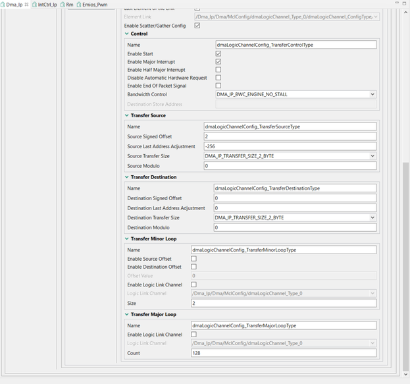Switch to the Emios_Pwm tab
Viewport: 410px width, 384px height.
click(x=95, y=5)
